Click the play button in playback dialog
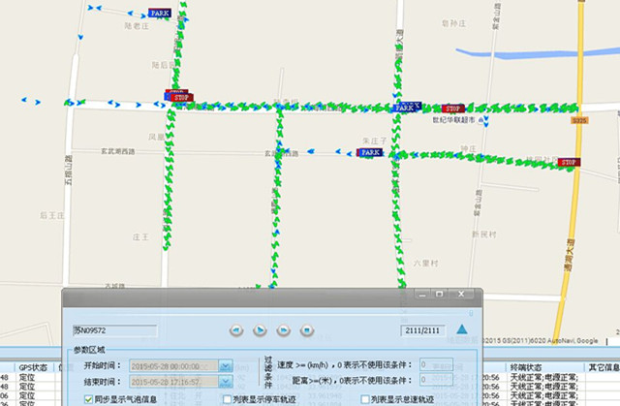This screenshot has width=620, height=406. point(260,330)
